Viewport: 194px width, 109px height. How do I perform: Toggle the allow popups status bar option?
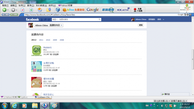[162, 101]
